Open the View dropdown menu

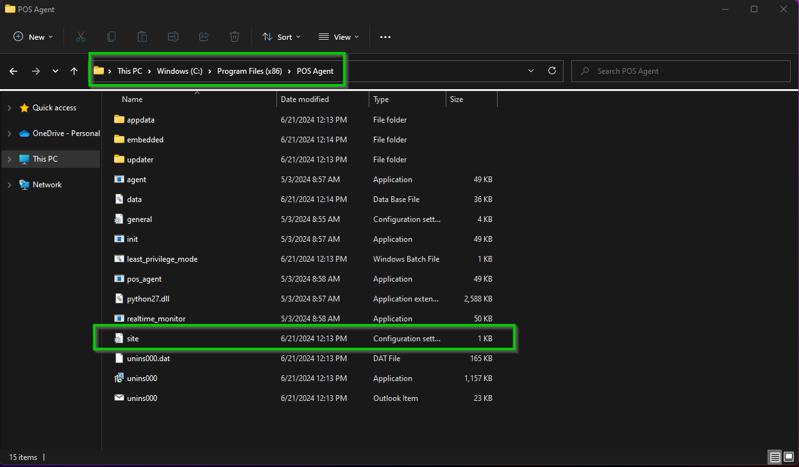coord(339,37)
